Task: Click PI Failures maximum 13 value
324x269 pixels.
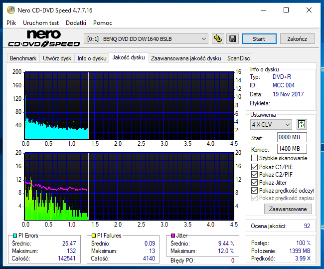Action: coord(152,251)
